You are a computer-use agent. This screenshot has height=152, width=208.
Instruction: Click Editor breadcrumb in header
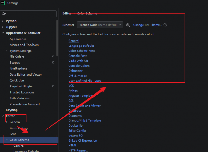coord(67,13)
